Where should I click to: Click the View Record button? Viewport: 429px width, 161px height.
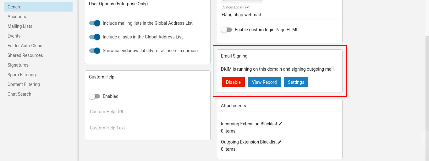pos(264,82)
